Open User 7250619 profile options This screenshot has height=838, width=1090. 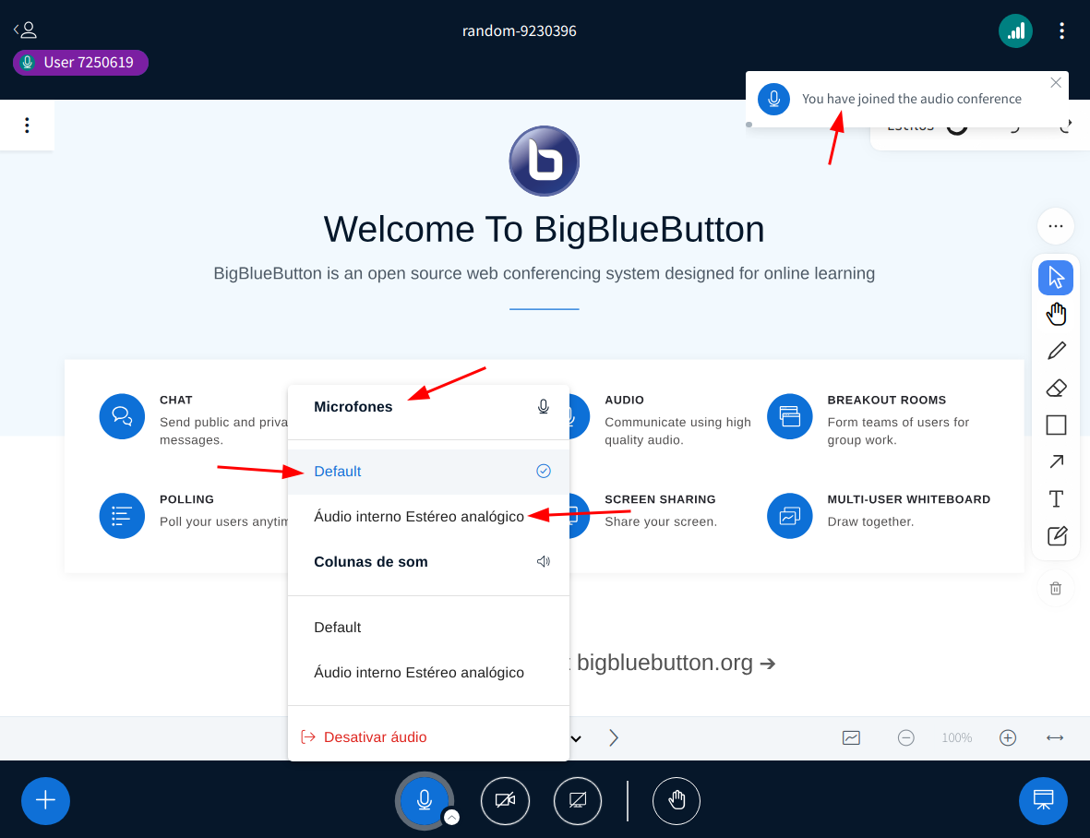(80, 62)
